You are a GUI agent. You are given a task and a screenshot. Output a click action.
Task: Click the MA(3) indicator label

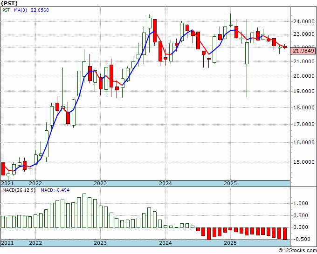coord(21,10)
